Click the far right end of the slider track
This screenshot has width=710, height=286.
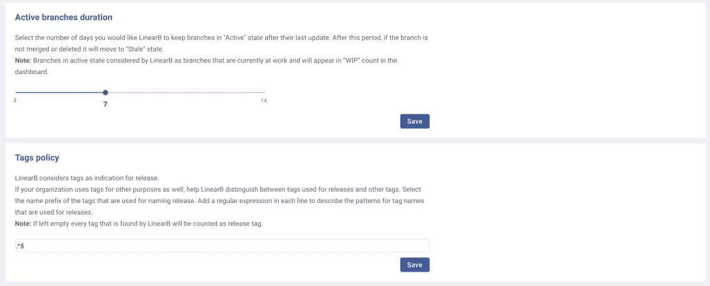[x=264, y=93]
